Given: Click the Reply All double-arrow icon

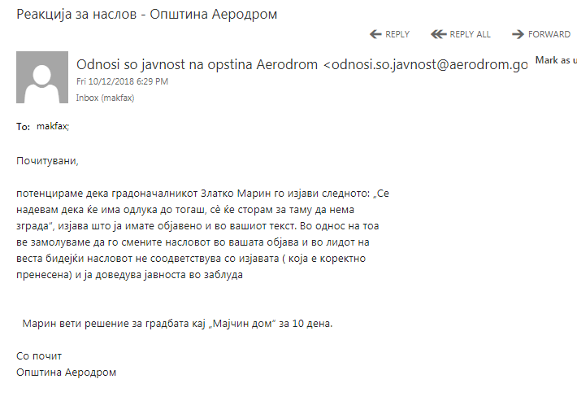Looking at the screenshot, I should [439, 34].
